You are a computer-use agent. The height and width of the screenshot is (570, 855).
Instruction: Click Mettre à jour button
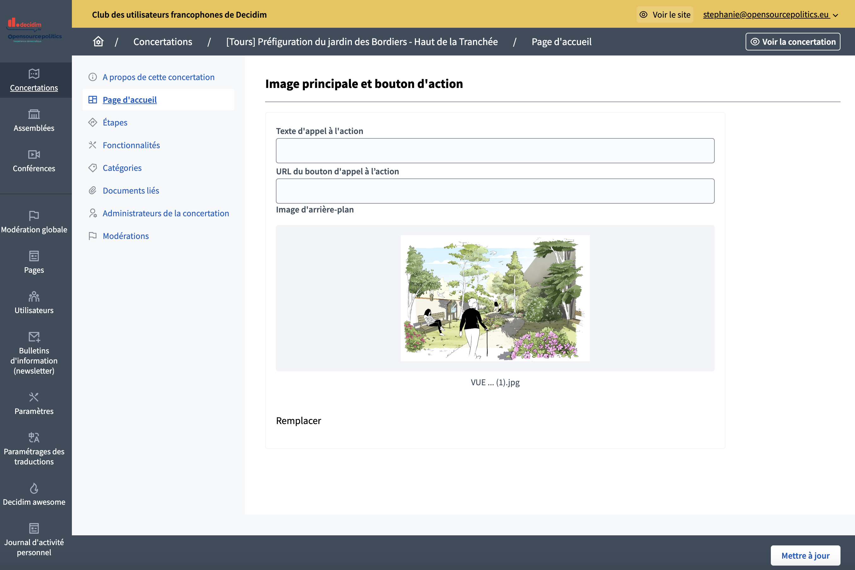(x=805, y=555)
